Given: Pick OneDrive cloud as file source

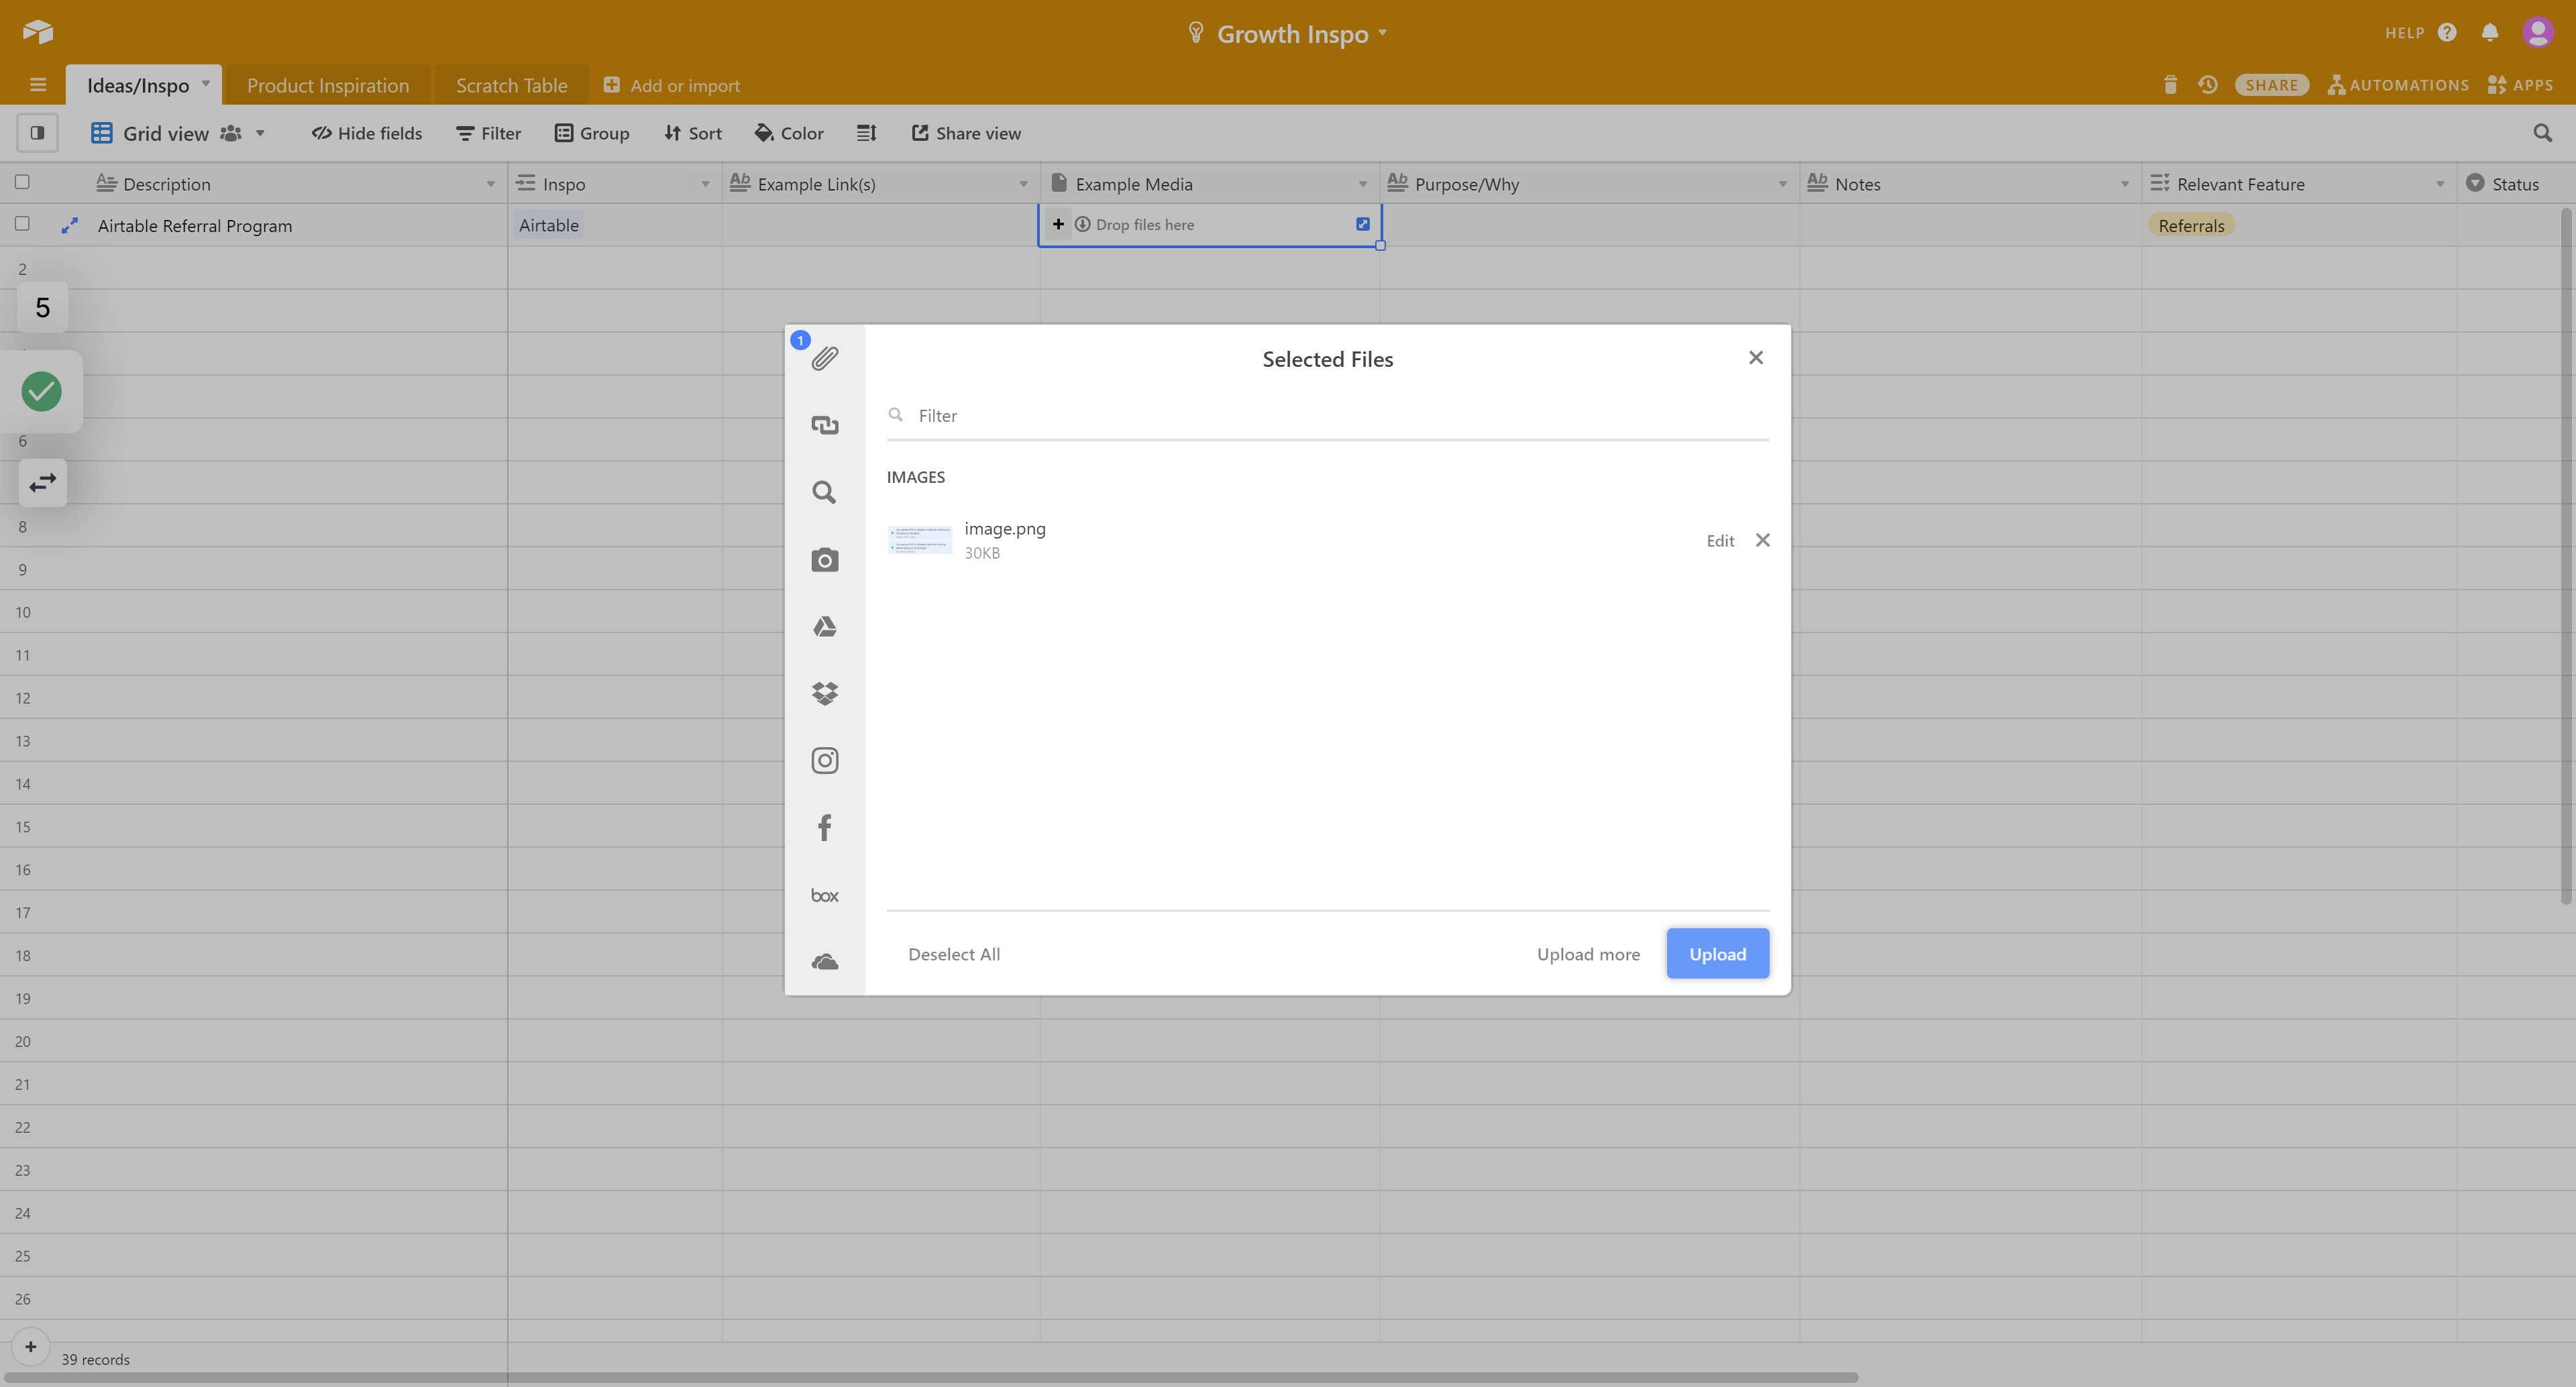Looking at the screenshot, I should coord(824,962).
